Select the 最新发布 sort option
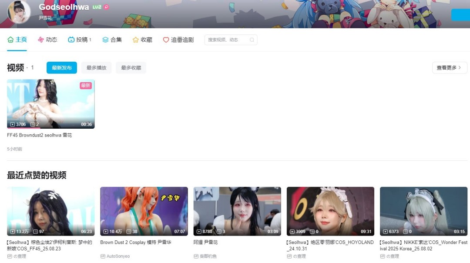This screenshot has width=470, height=263. (x=61, y=67)
